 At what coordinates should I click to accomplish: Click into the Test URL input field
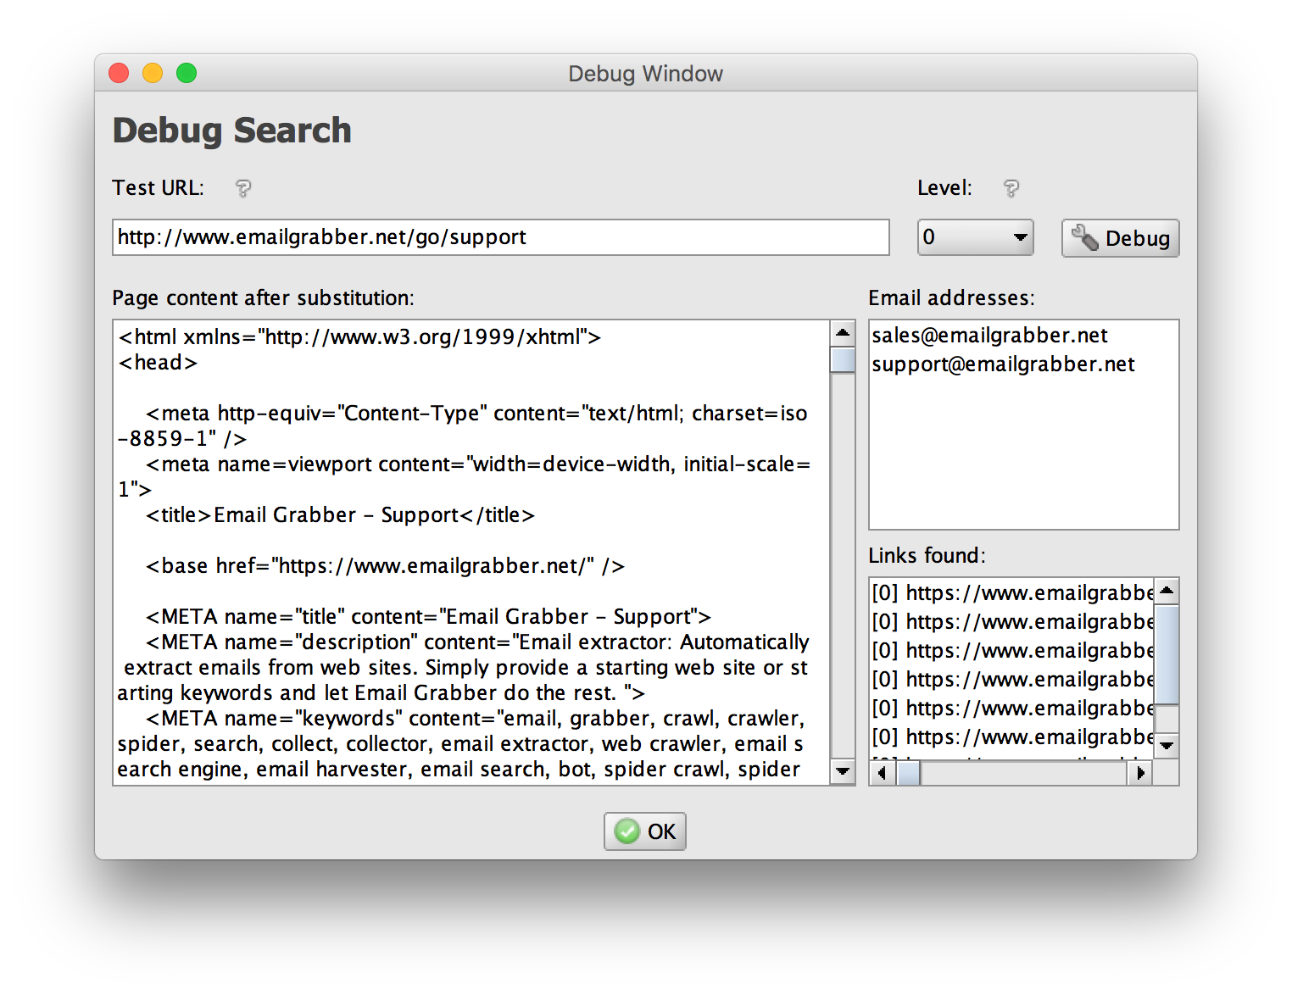click(501, 237)
